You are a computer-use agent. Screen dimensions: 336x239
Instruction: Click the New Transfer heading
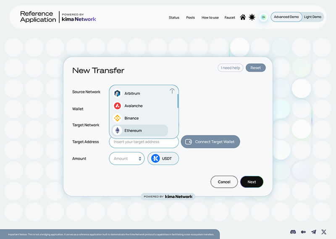click(x=98, y=71)
